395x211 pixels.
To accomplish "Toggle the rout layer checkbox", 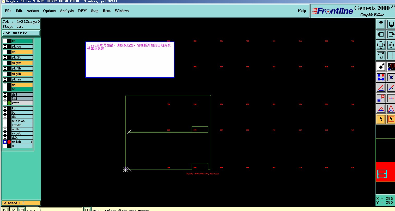I will pos(5,103).
